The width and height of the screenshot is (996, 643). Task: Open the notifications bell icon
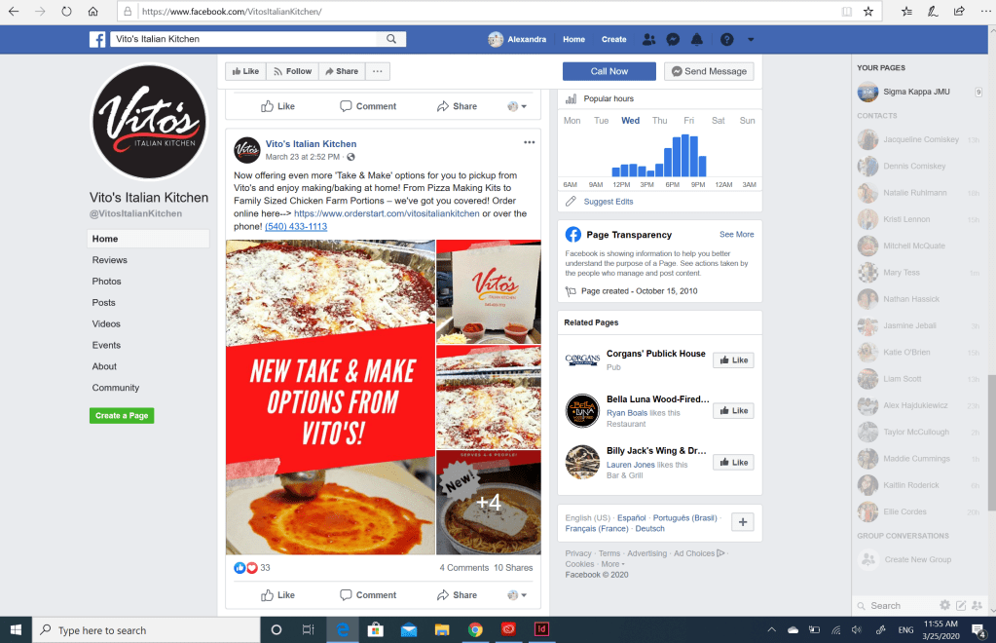(697, 39)
